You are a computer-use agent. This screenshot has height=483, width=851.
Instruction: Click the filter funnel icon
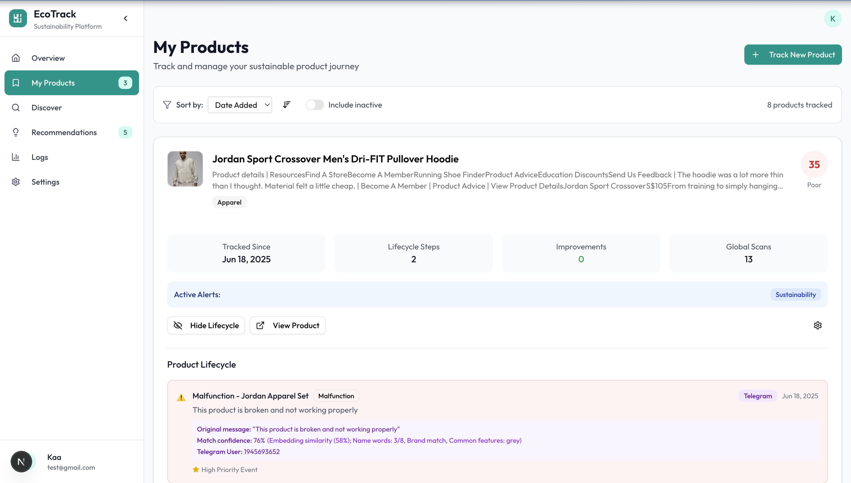point(167,105)
